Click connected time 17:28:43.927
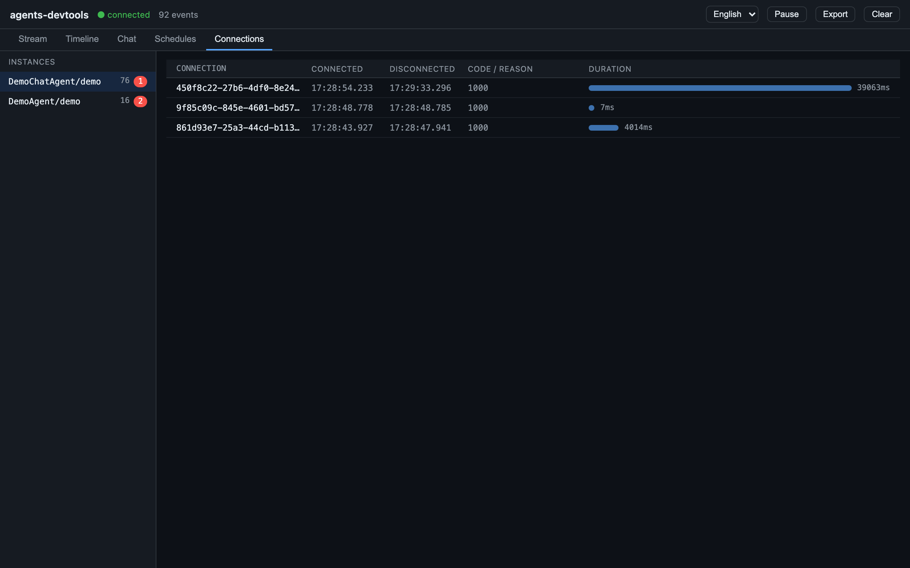Viewport: 910px width, 568px height. 342,128
